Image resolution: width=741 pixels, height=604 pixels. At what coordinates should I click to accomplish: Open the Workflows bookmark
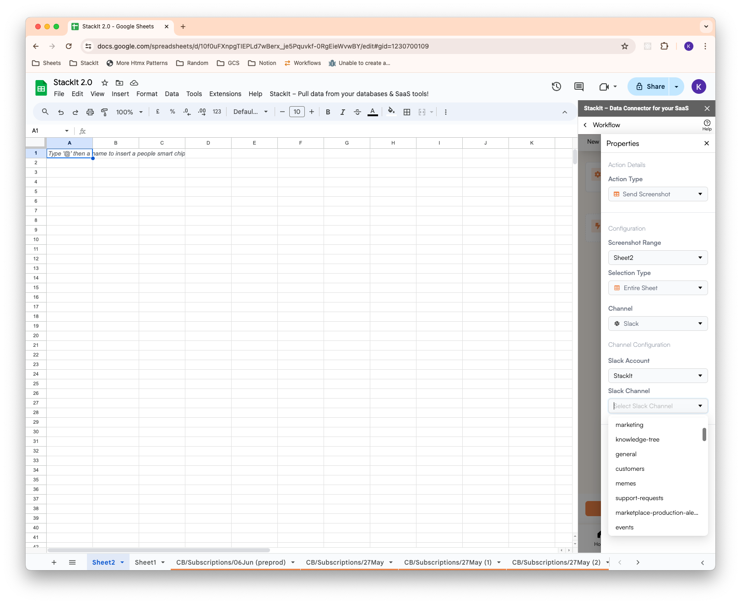(x=303, y=63)
